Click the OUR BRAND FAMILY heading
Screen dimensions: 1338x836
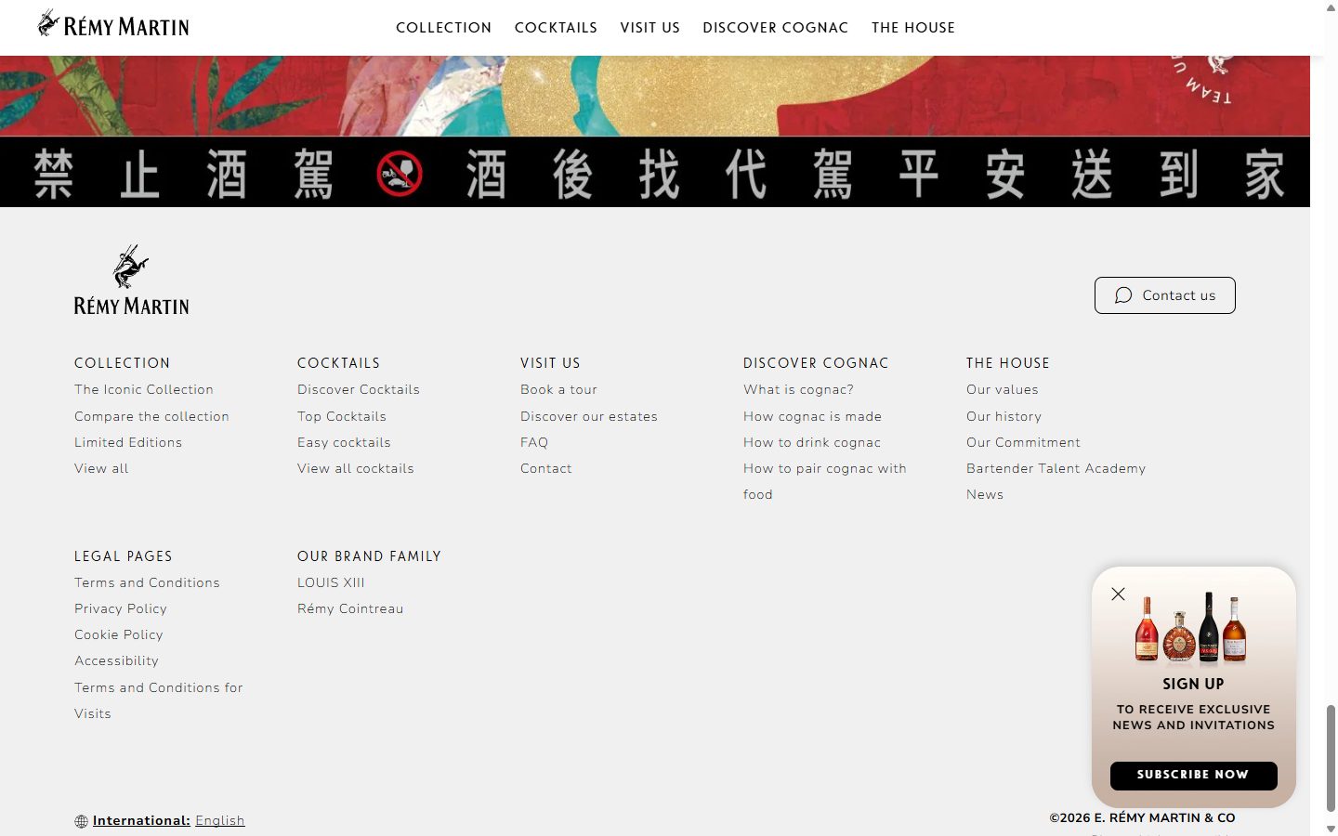(369, 556)
